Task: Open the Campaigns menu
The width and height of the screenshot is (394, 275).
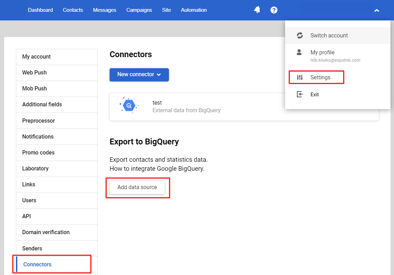Action: [x=139, y=10]
